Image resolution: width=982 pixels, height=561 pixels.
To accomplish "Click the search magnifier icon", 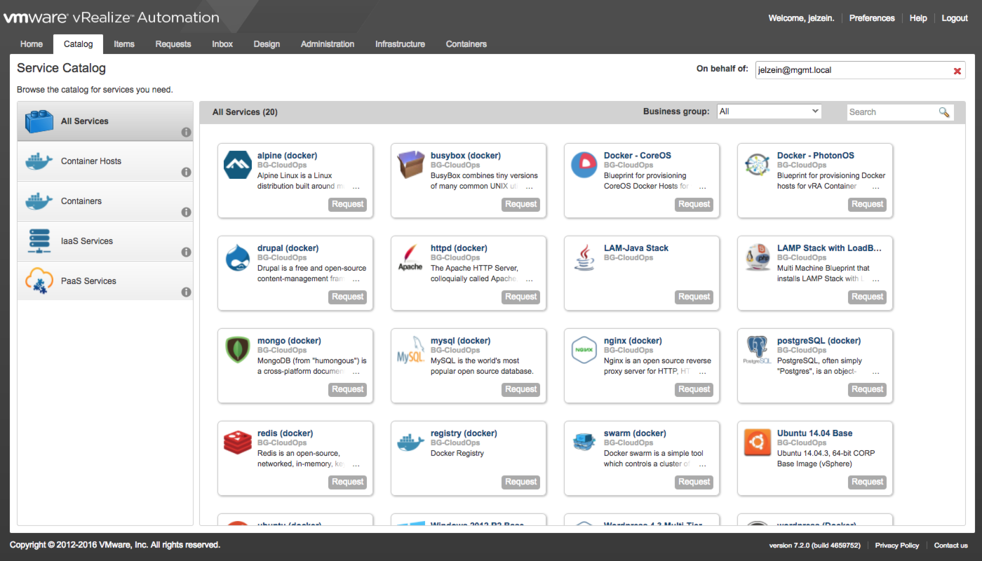I will [x=944, y=112].
